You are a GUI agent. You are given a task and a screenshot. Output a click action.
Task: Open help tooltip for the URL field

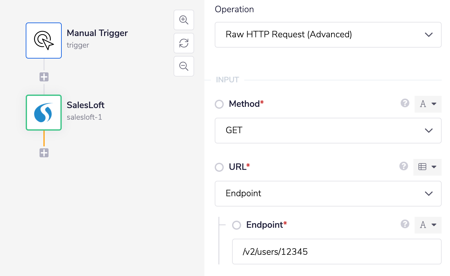[x=403, y=167]
